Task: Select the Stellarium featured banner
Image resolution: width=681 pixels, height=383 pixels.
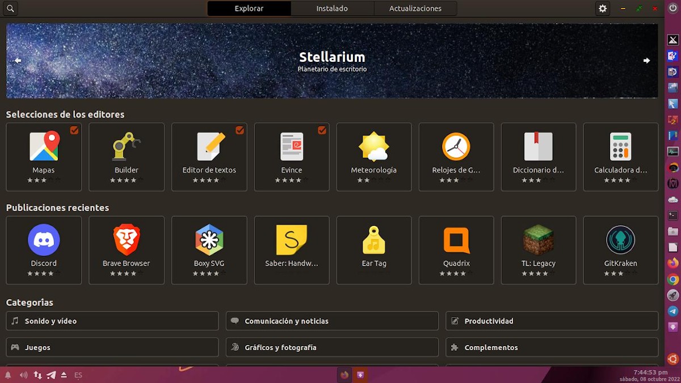Action: tap(332, 61)
